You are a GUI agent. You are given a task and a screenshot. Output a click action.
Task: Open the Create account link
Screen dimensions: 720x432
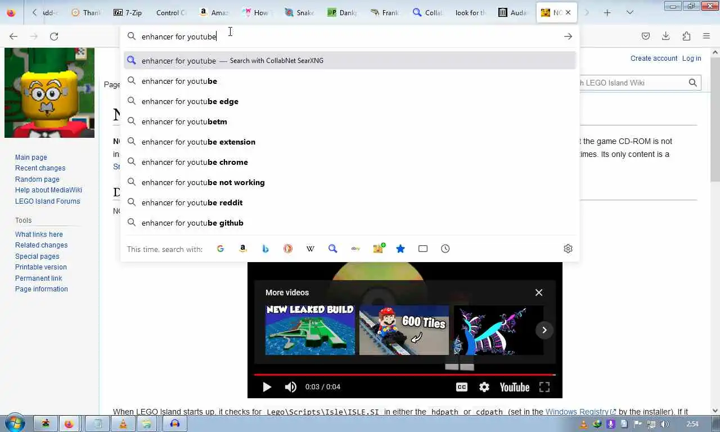click(654, 58)
